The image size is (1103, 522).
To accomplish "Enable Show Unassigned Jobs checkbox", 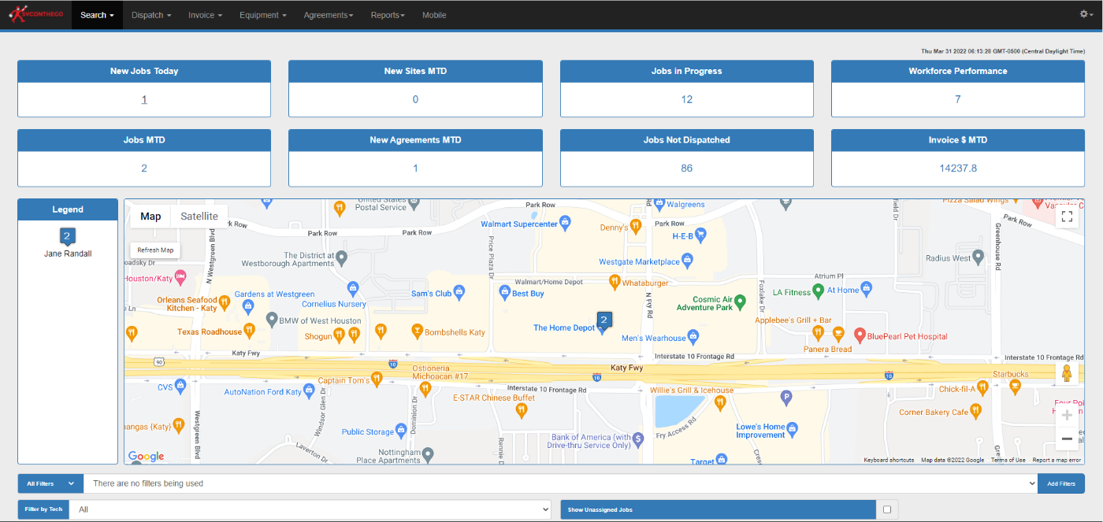I will pos(887,509).
